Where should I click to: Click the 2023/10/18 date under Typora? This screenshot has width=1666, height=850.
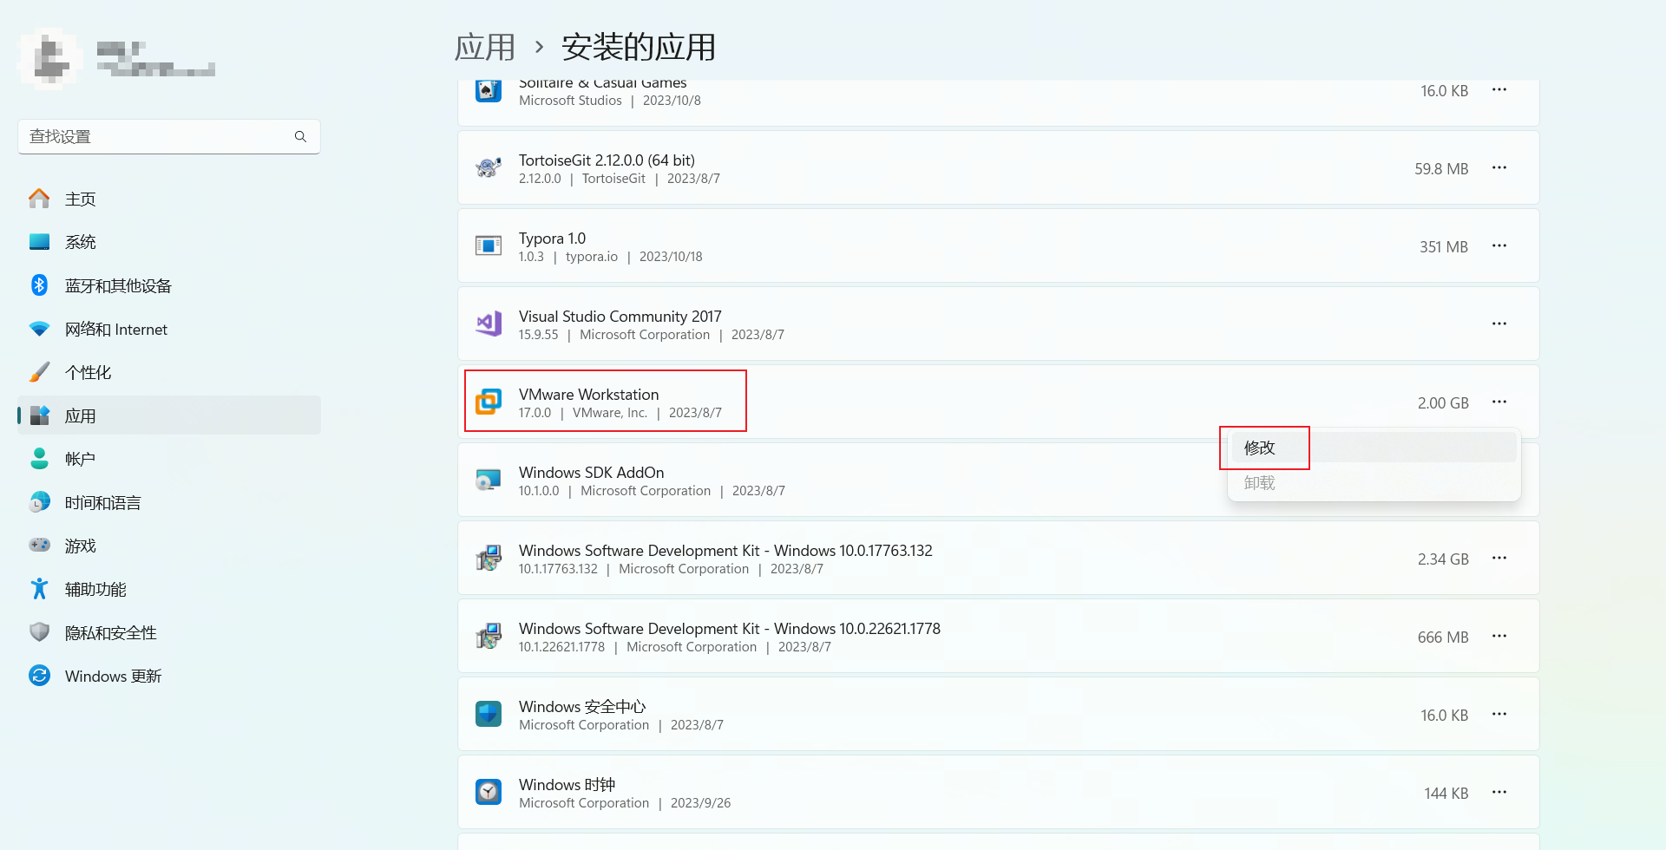click(x=671, y=257)
